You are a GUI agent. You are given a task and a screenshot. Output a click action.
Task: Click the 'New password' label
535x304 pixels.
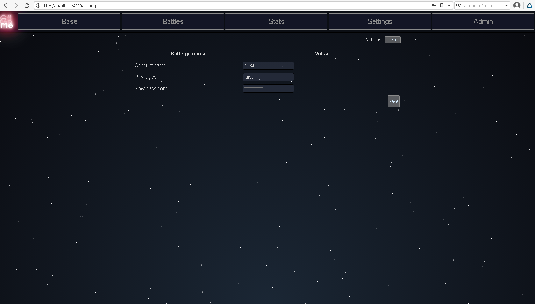151,88
